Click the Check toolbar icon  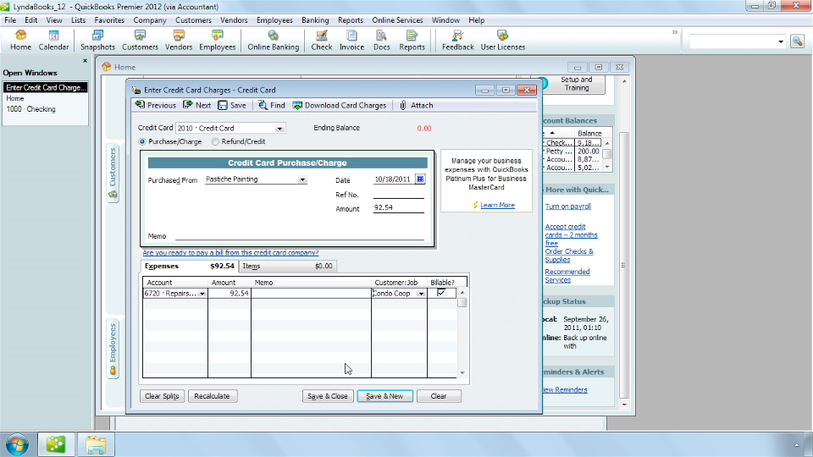(x=322, y=40)
